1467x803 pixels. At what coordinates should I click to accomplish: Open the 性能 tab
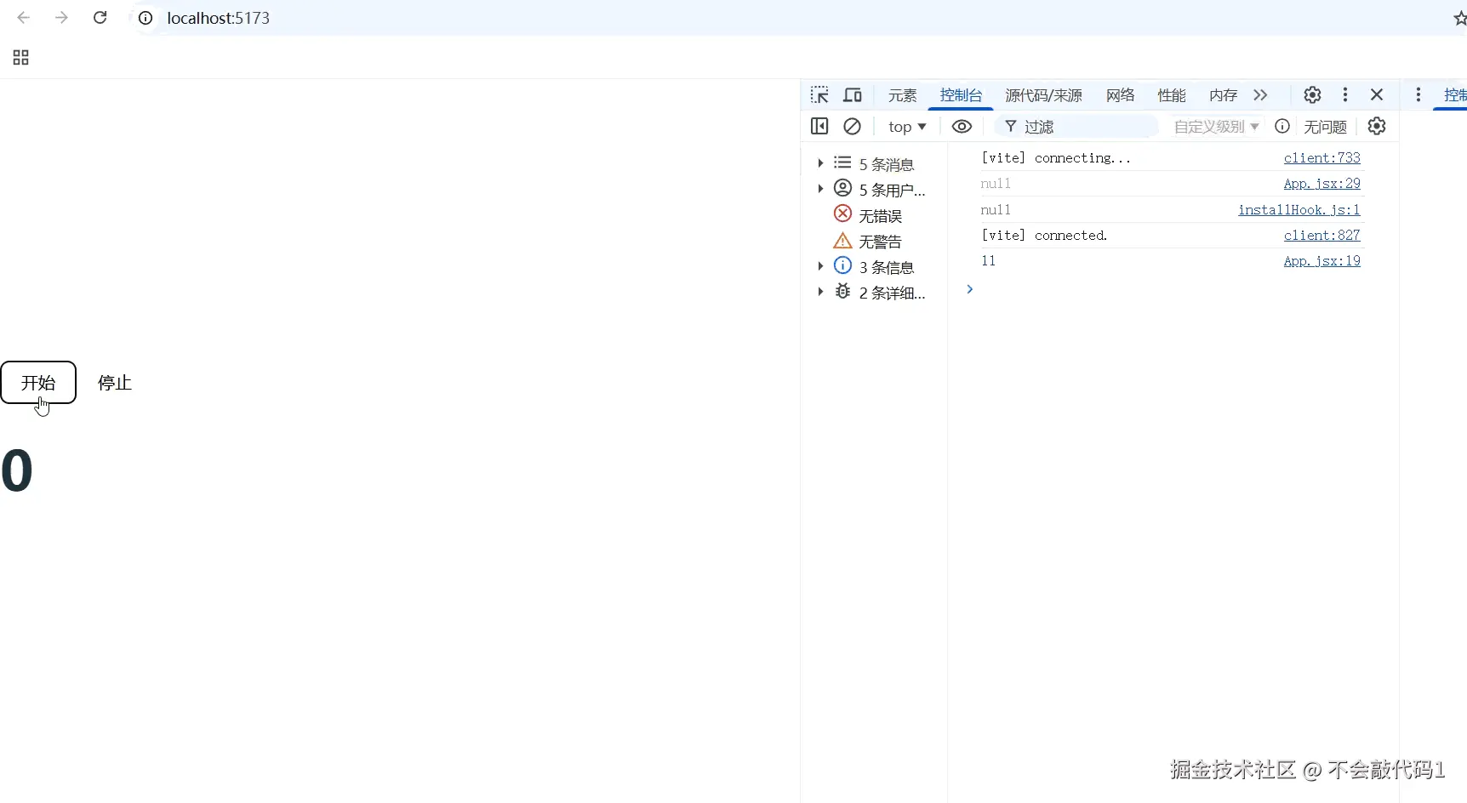(1172, 95)
